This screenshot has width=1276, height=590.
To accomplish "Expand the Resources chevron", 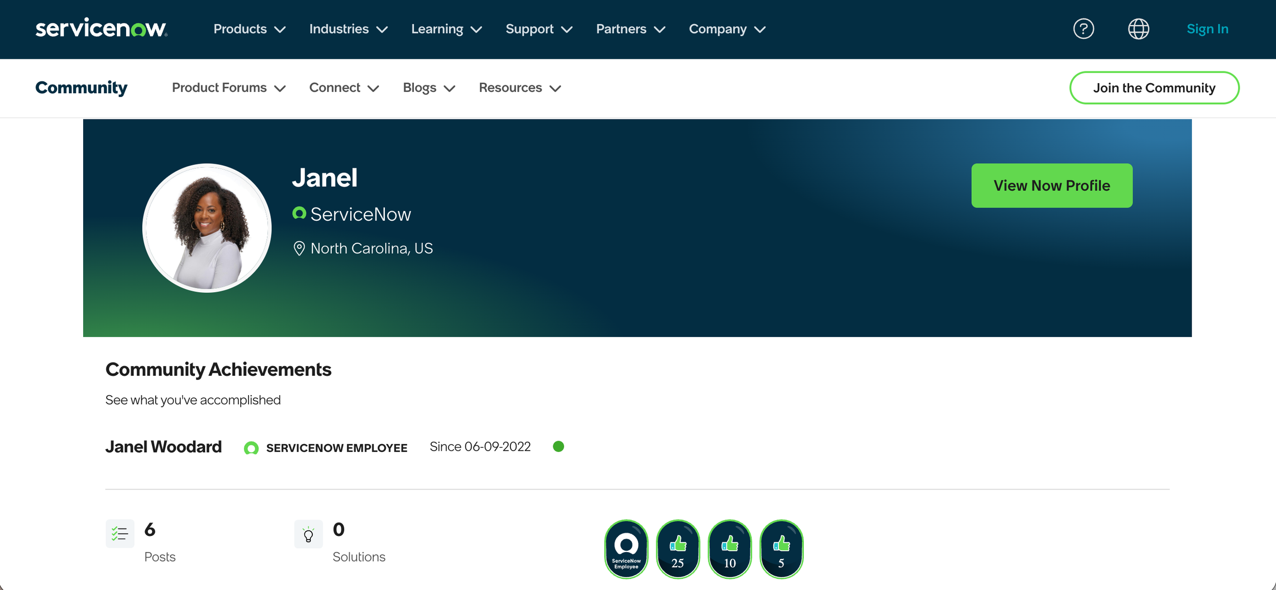I will [x=555, y=88].
